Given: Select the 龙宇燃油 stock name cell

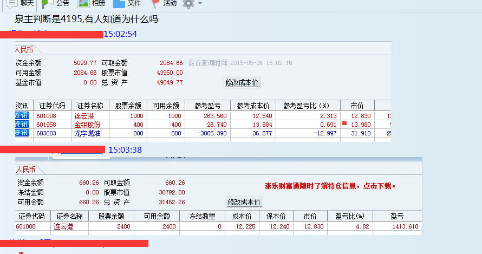Looking at the screenshot, I should 87,133.
